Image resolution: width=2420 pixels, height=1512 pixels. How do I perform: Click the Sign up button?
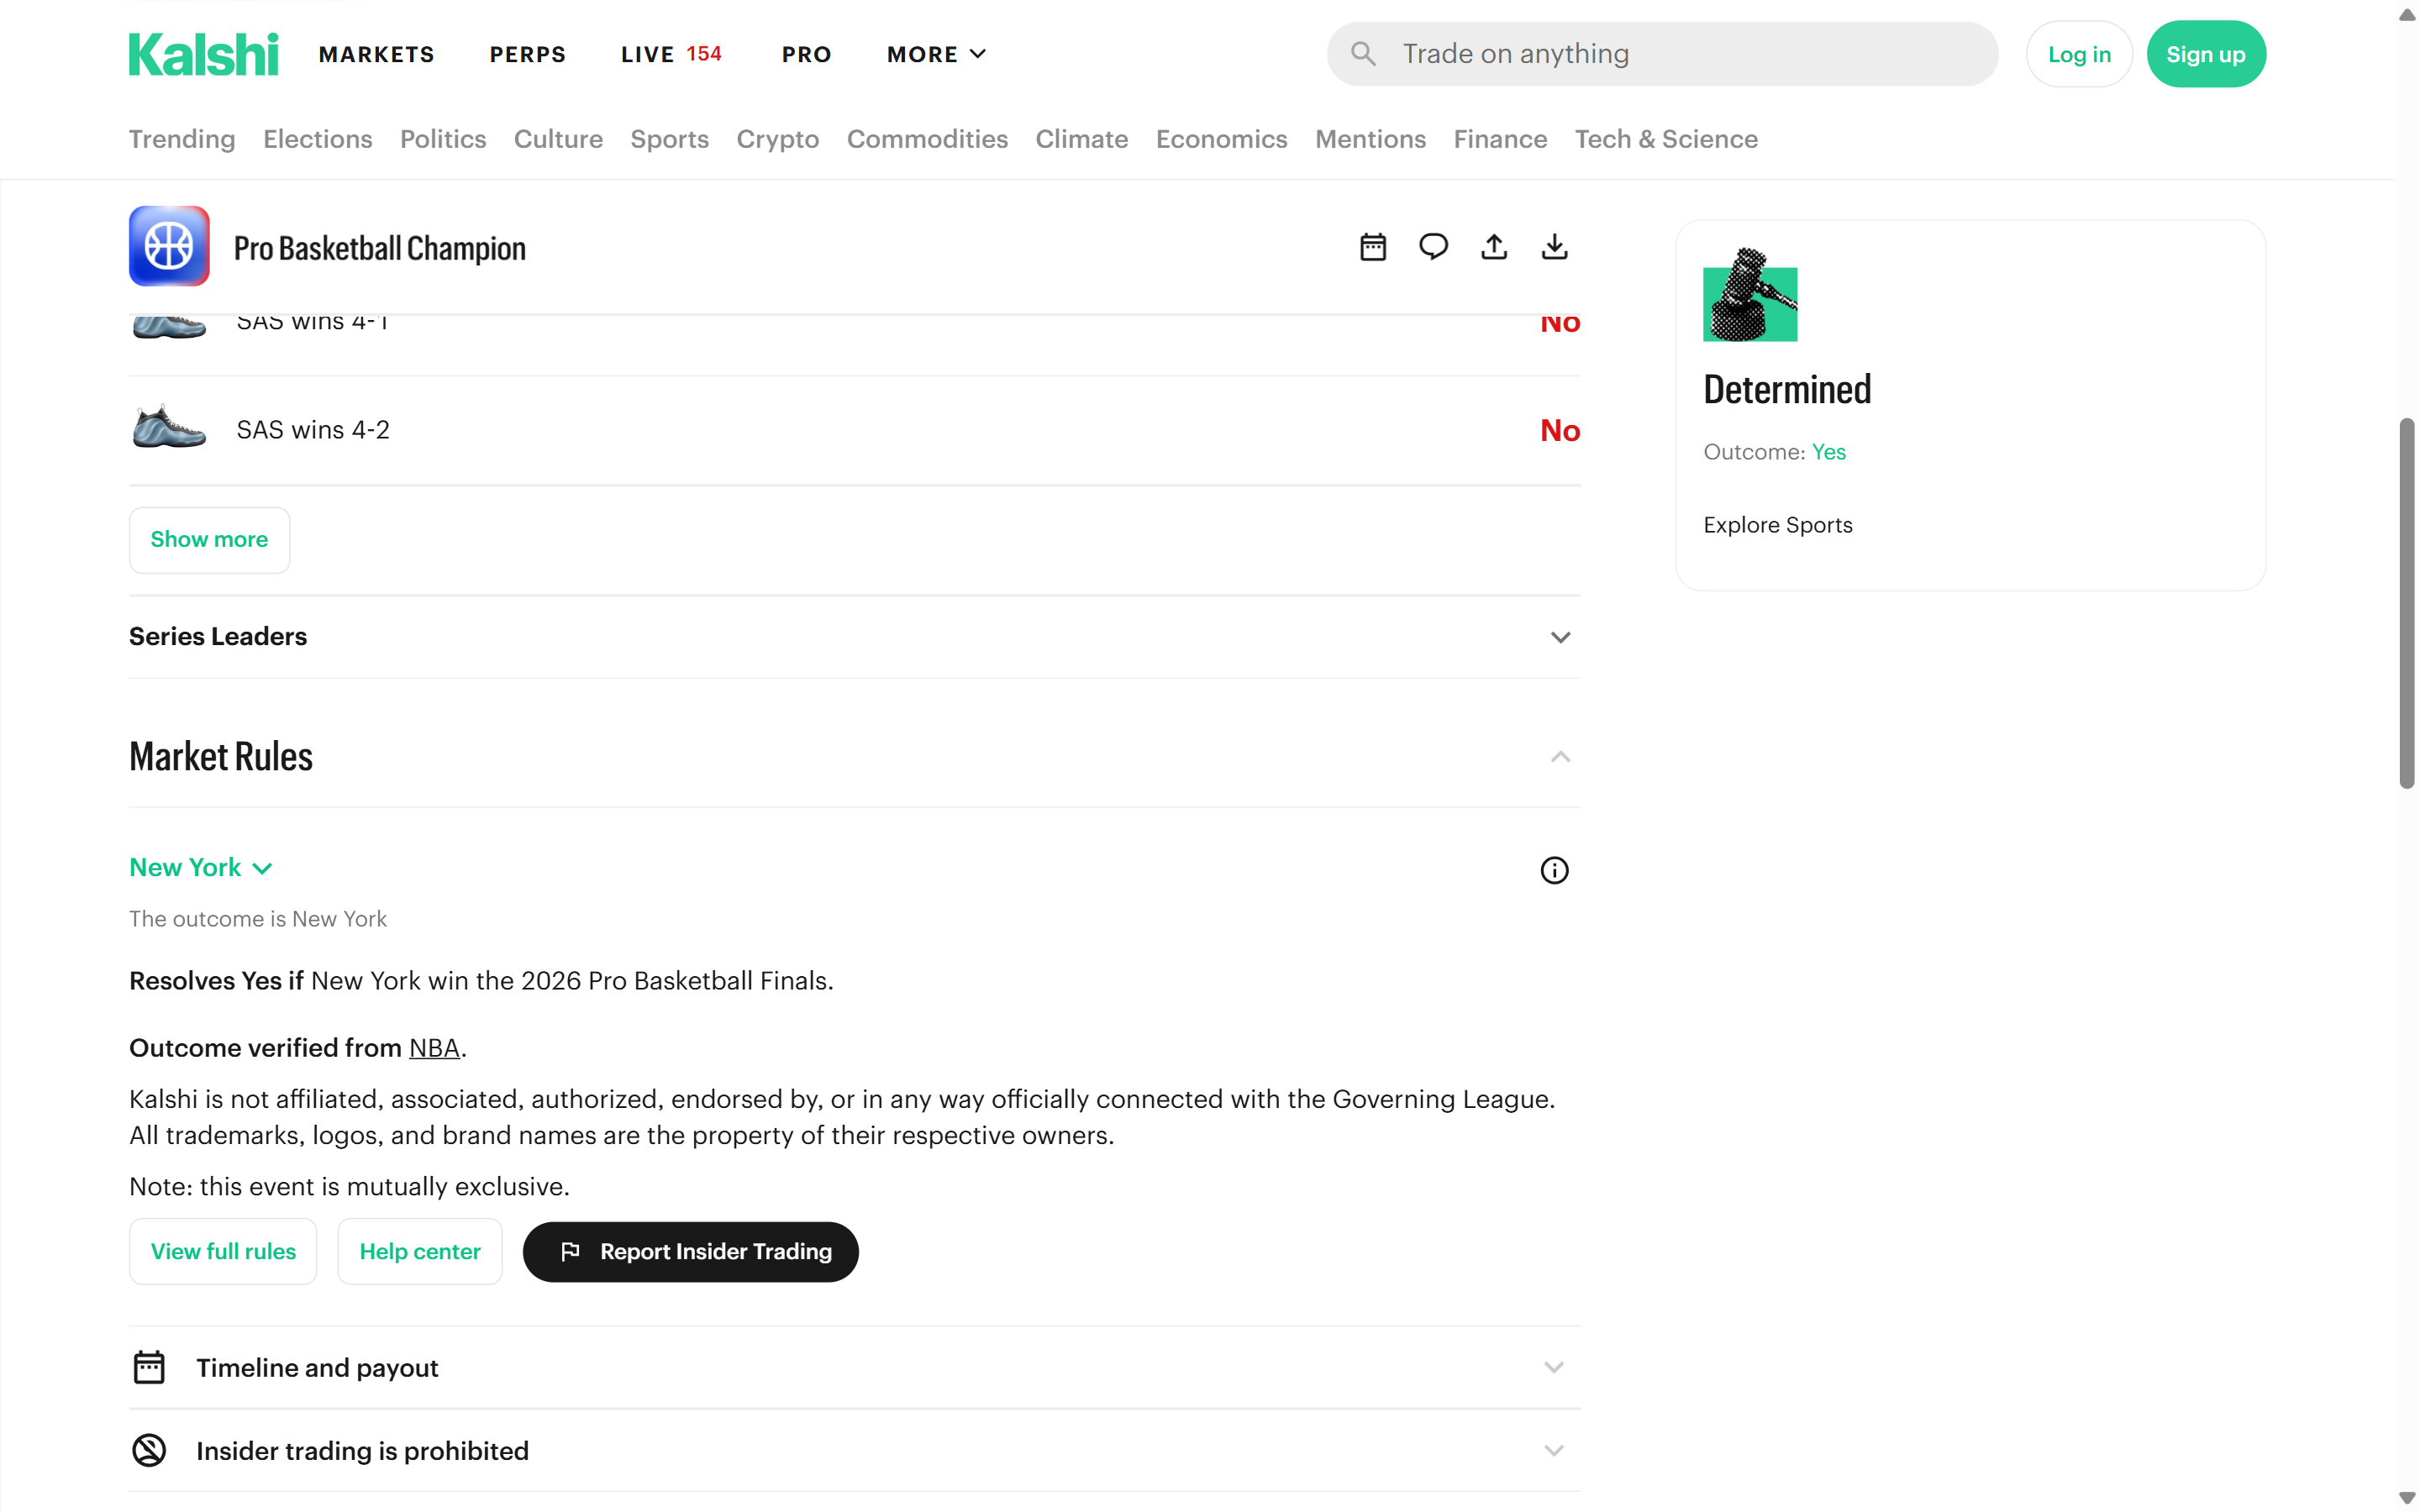click(2206, 54)
